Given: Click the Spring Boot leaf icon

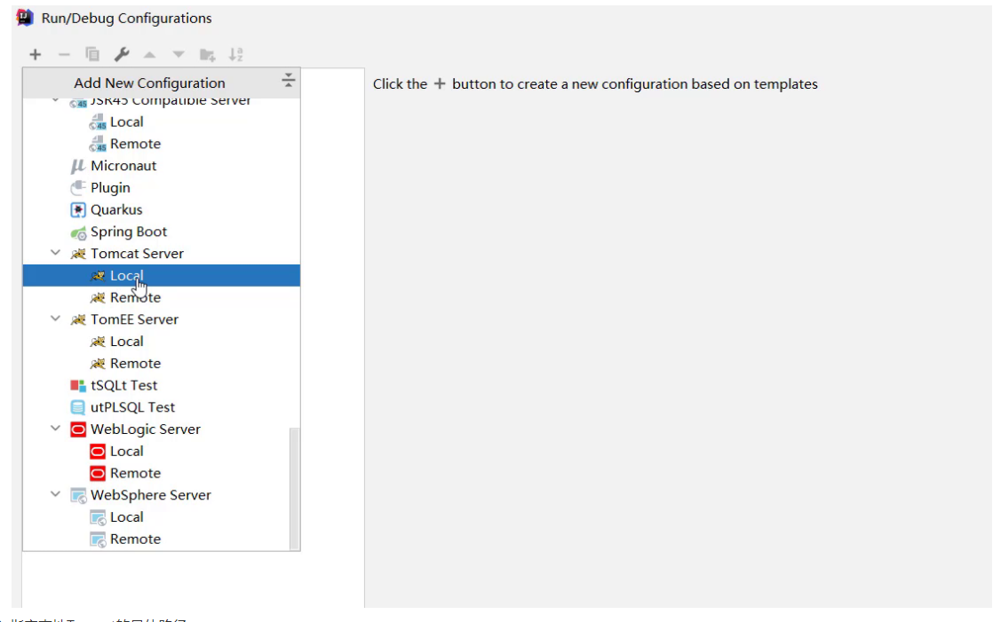Looking at the screenshot, I should [x=78, y=232].
